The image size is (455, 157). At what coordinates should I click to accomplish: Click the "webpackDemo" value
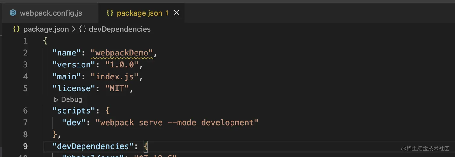tap(122, 53)
